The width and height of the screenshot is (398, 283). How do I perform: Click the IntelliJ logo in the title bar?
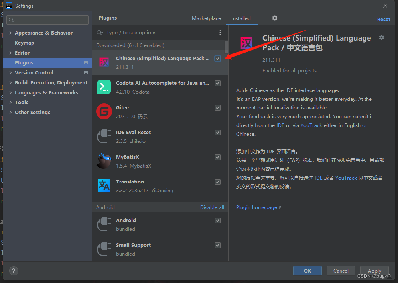point(9,6)
